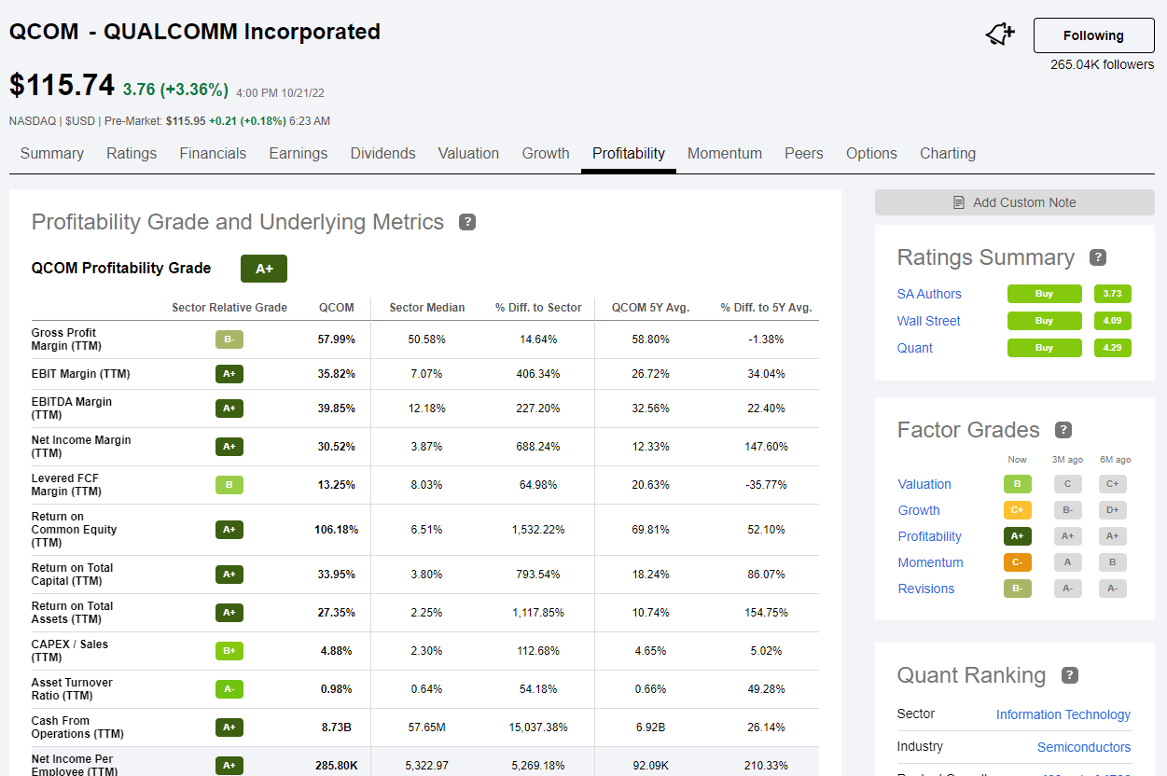Switch to the Charting tab
1167x776 pixels.
[x=948, y=154]
